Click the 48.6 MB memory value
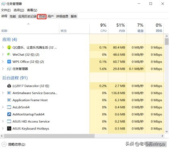 (119, 54)
